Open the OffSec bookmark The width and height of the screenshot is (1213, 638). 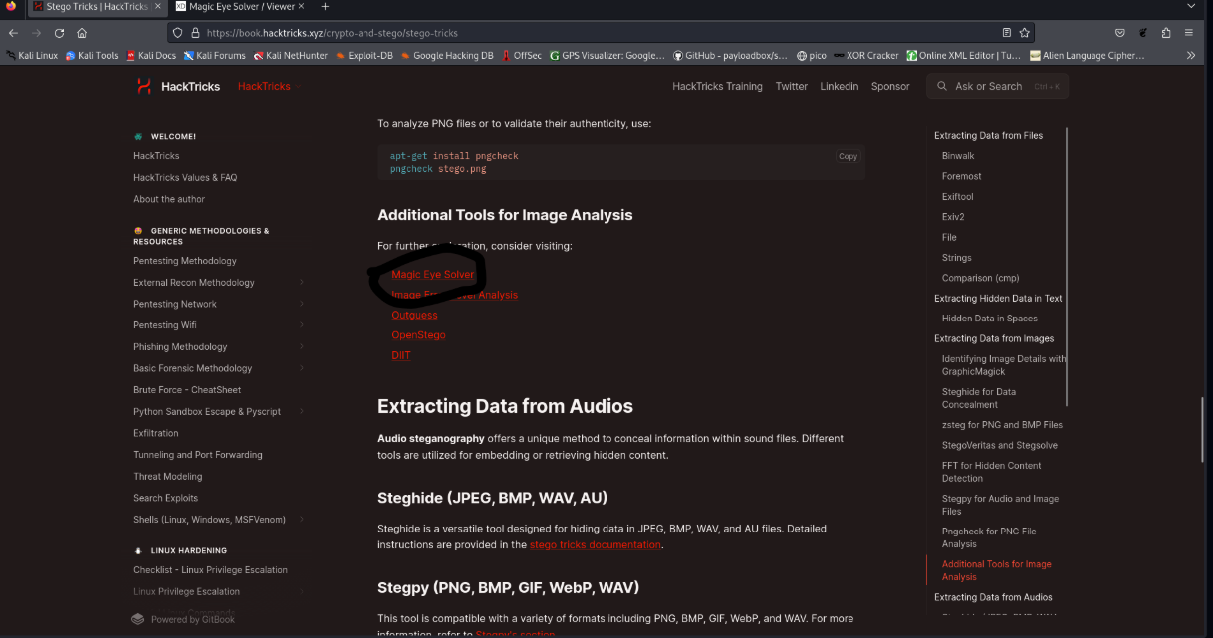click(x=521, y=56)
